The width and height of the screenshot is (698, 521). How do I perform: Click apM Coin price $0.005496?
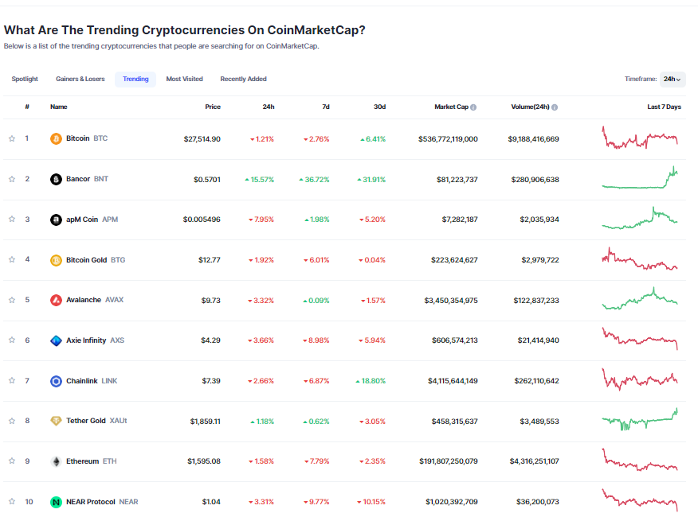pos(202,220)
